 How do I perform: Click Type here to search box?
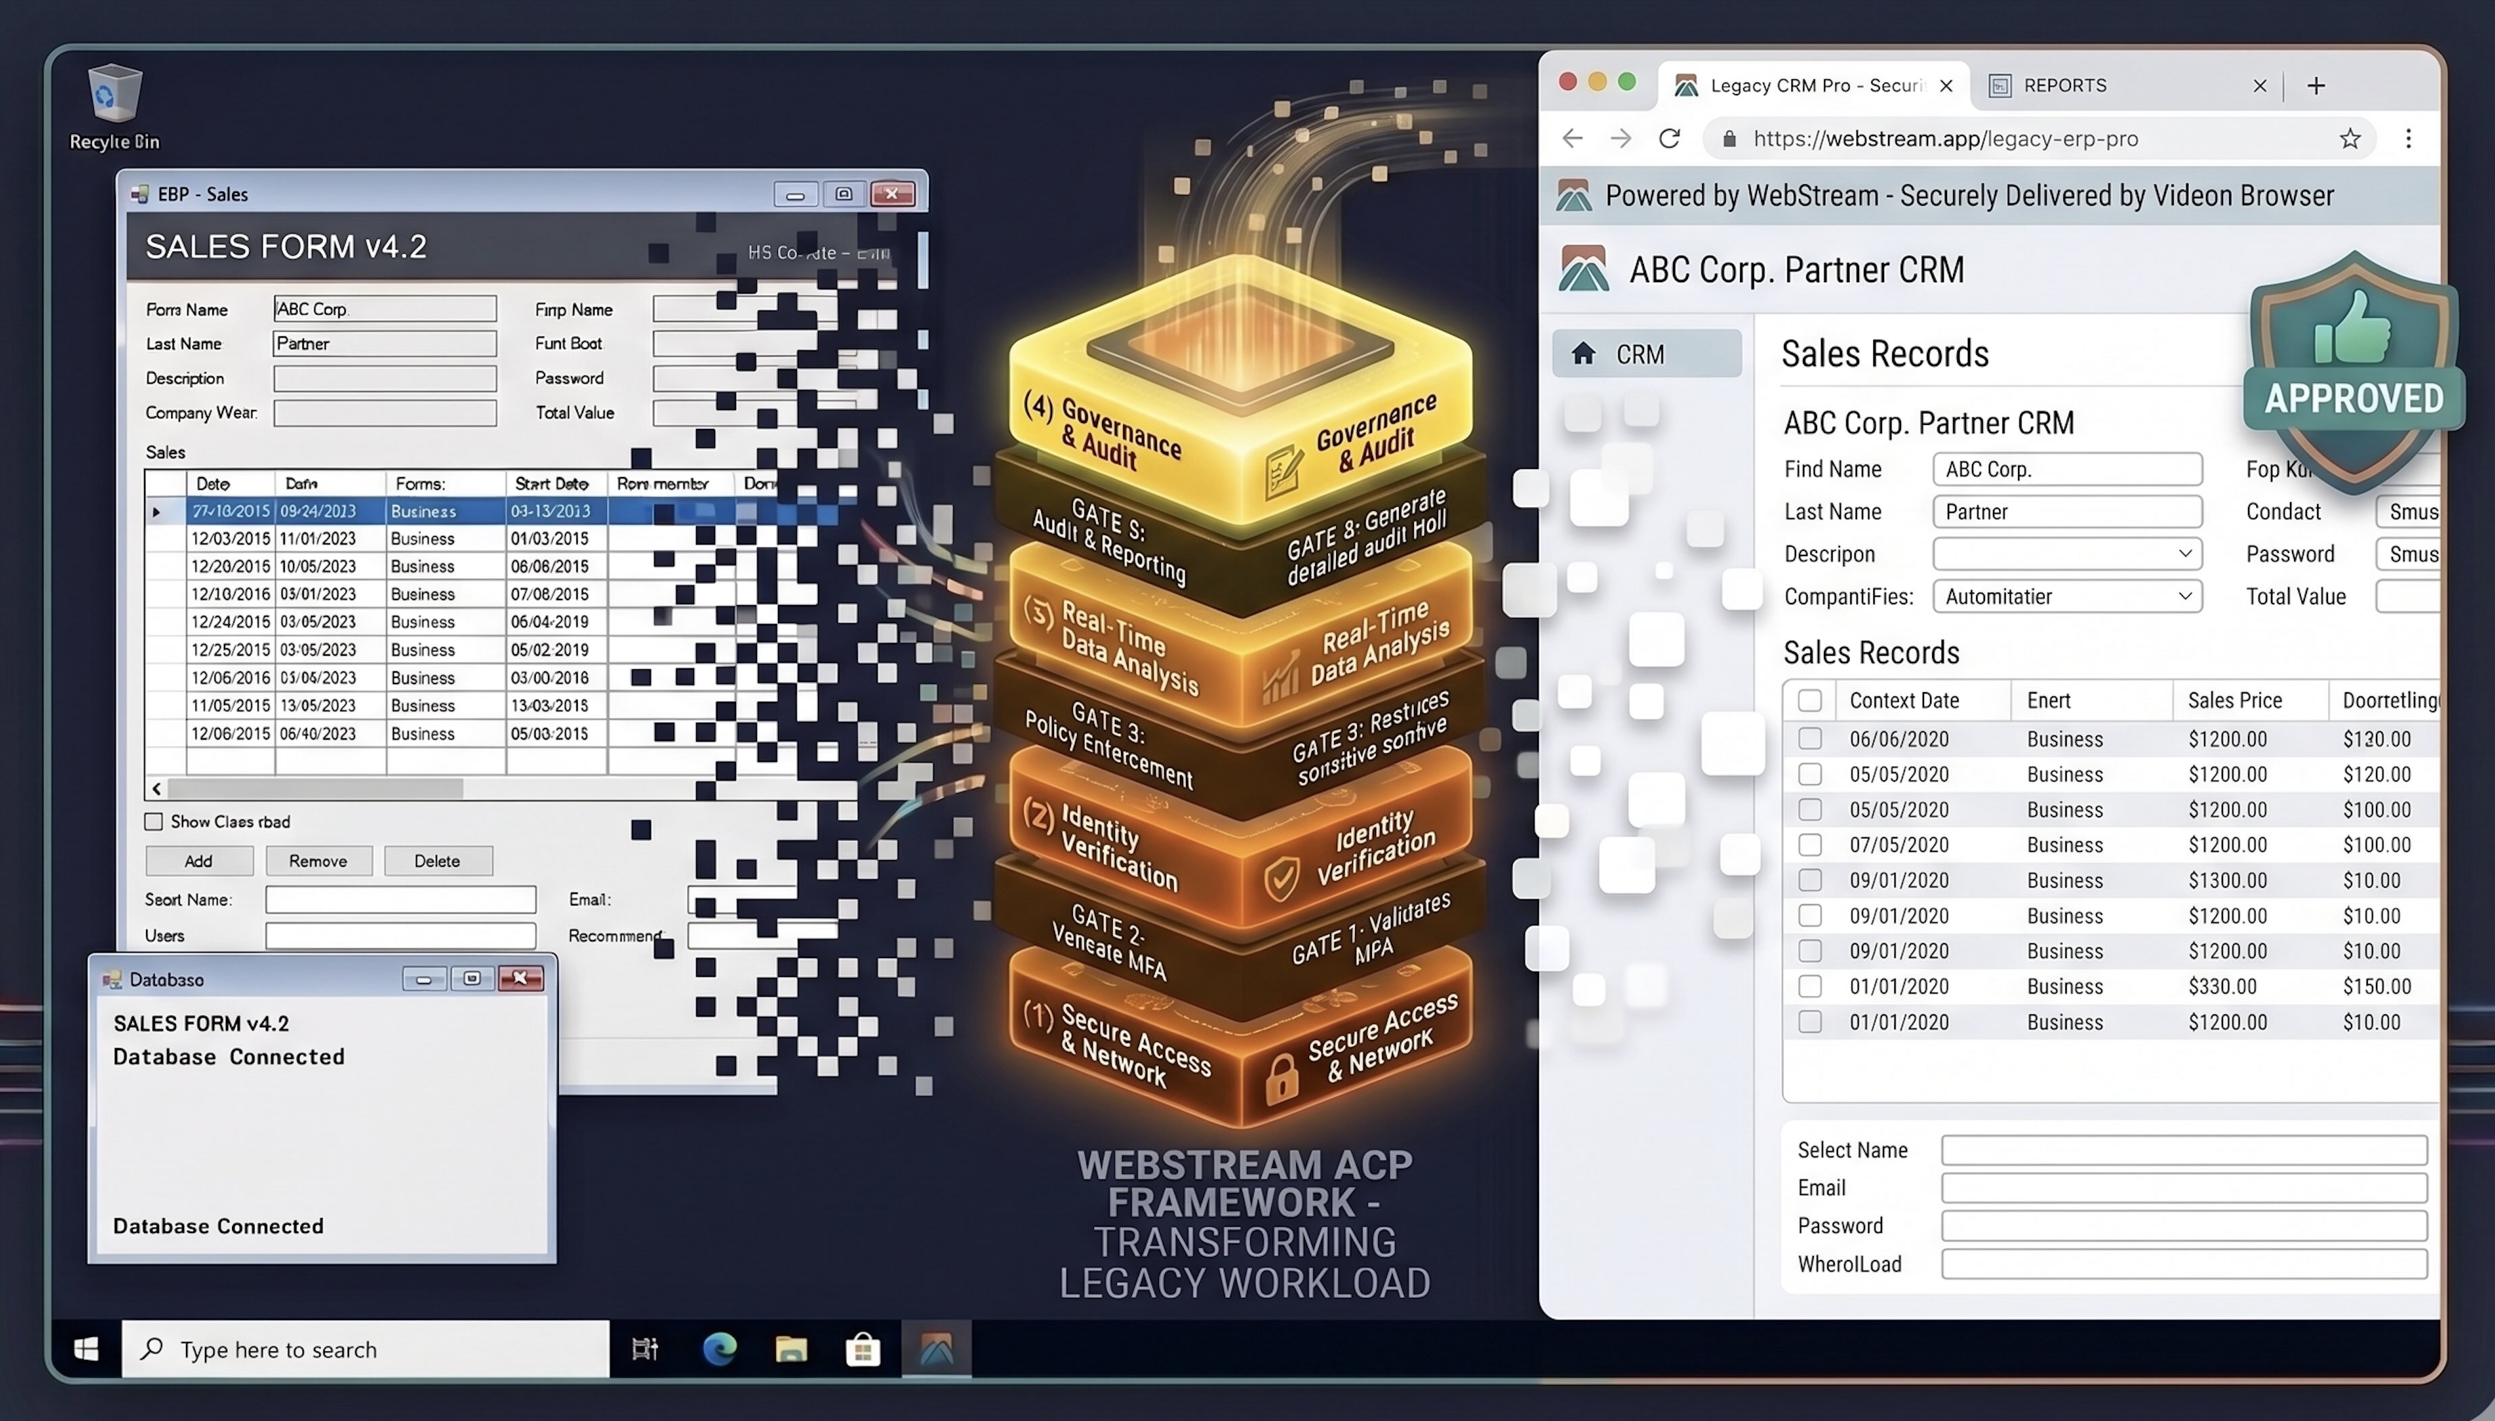[x=366, y=1349]
